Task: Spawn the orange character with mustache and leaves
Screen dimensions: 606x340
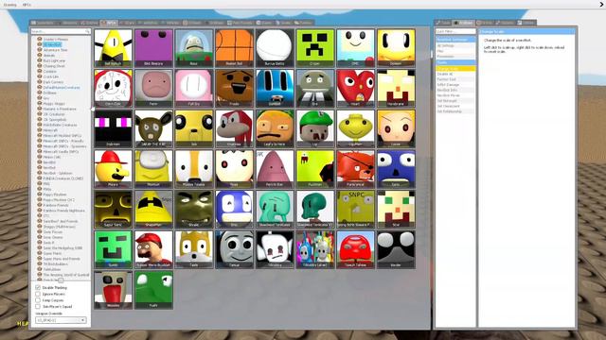Action: click(x=275, y=128)
